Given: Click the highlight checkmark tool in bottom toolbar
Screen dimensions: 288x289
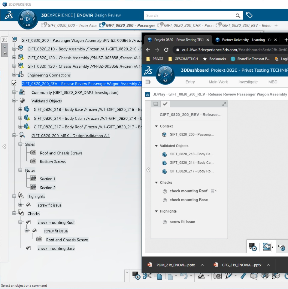Looking at the screenshot, I should (x=201, y=276).
